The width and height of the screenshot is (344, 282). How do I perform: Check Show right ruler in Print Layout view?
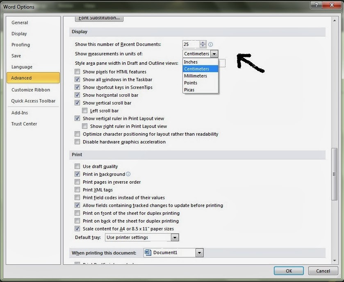(x=85, y=126)
